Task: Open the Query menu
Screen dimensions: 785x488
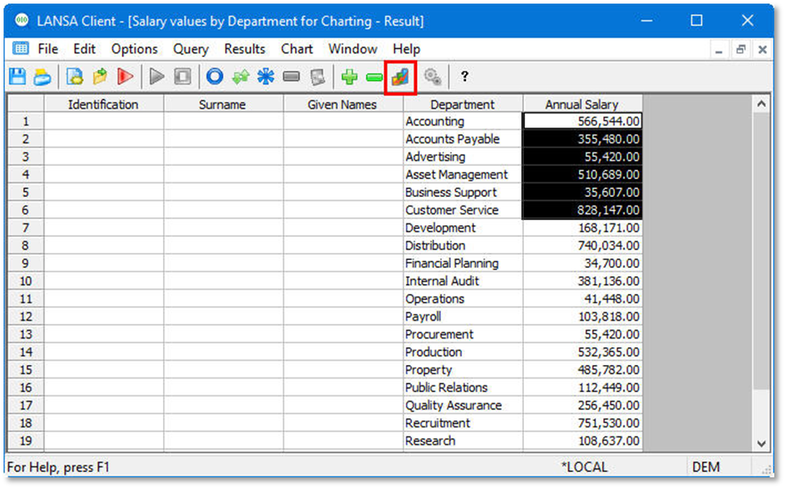Action: (x=191, y=49)
